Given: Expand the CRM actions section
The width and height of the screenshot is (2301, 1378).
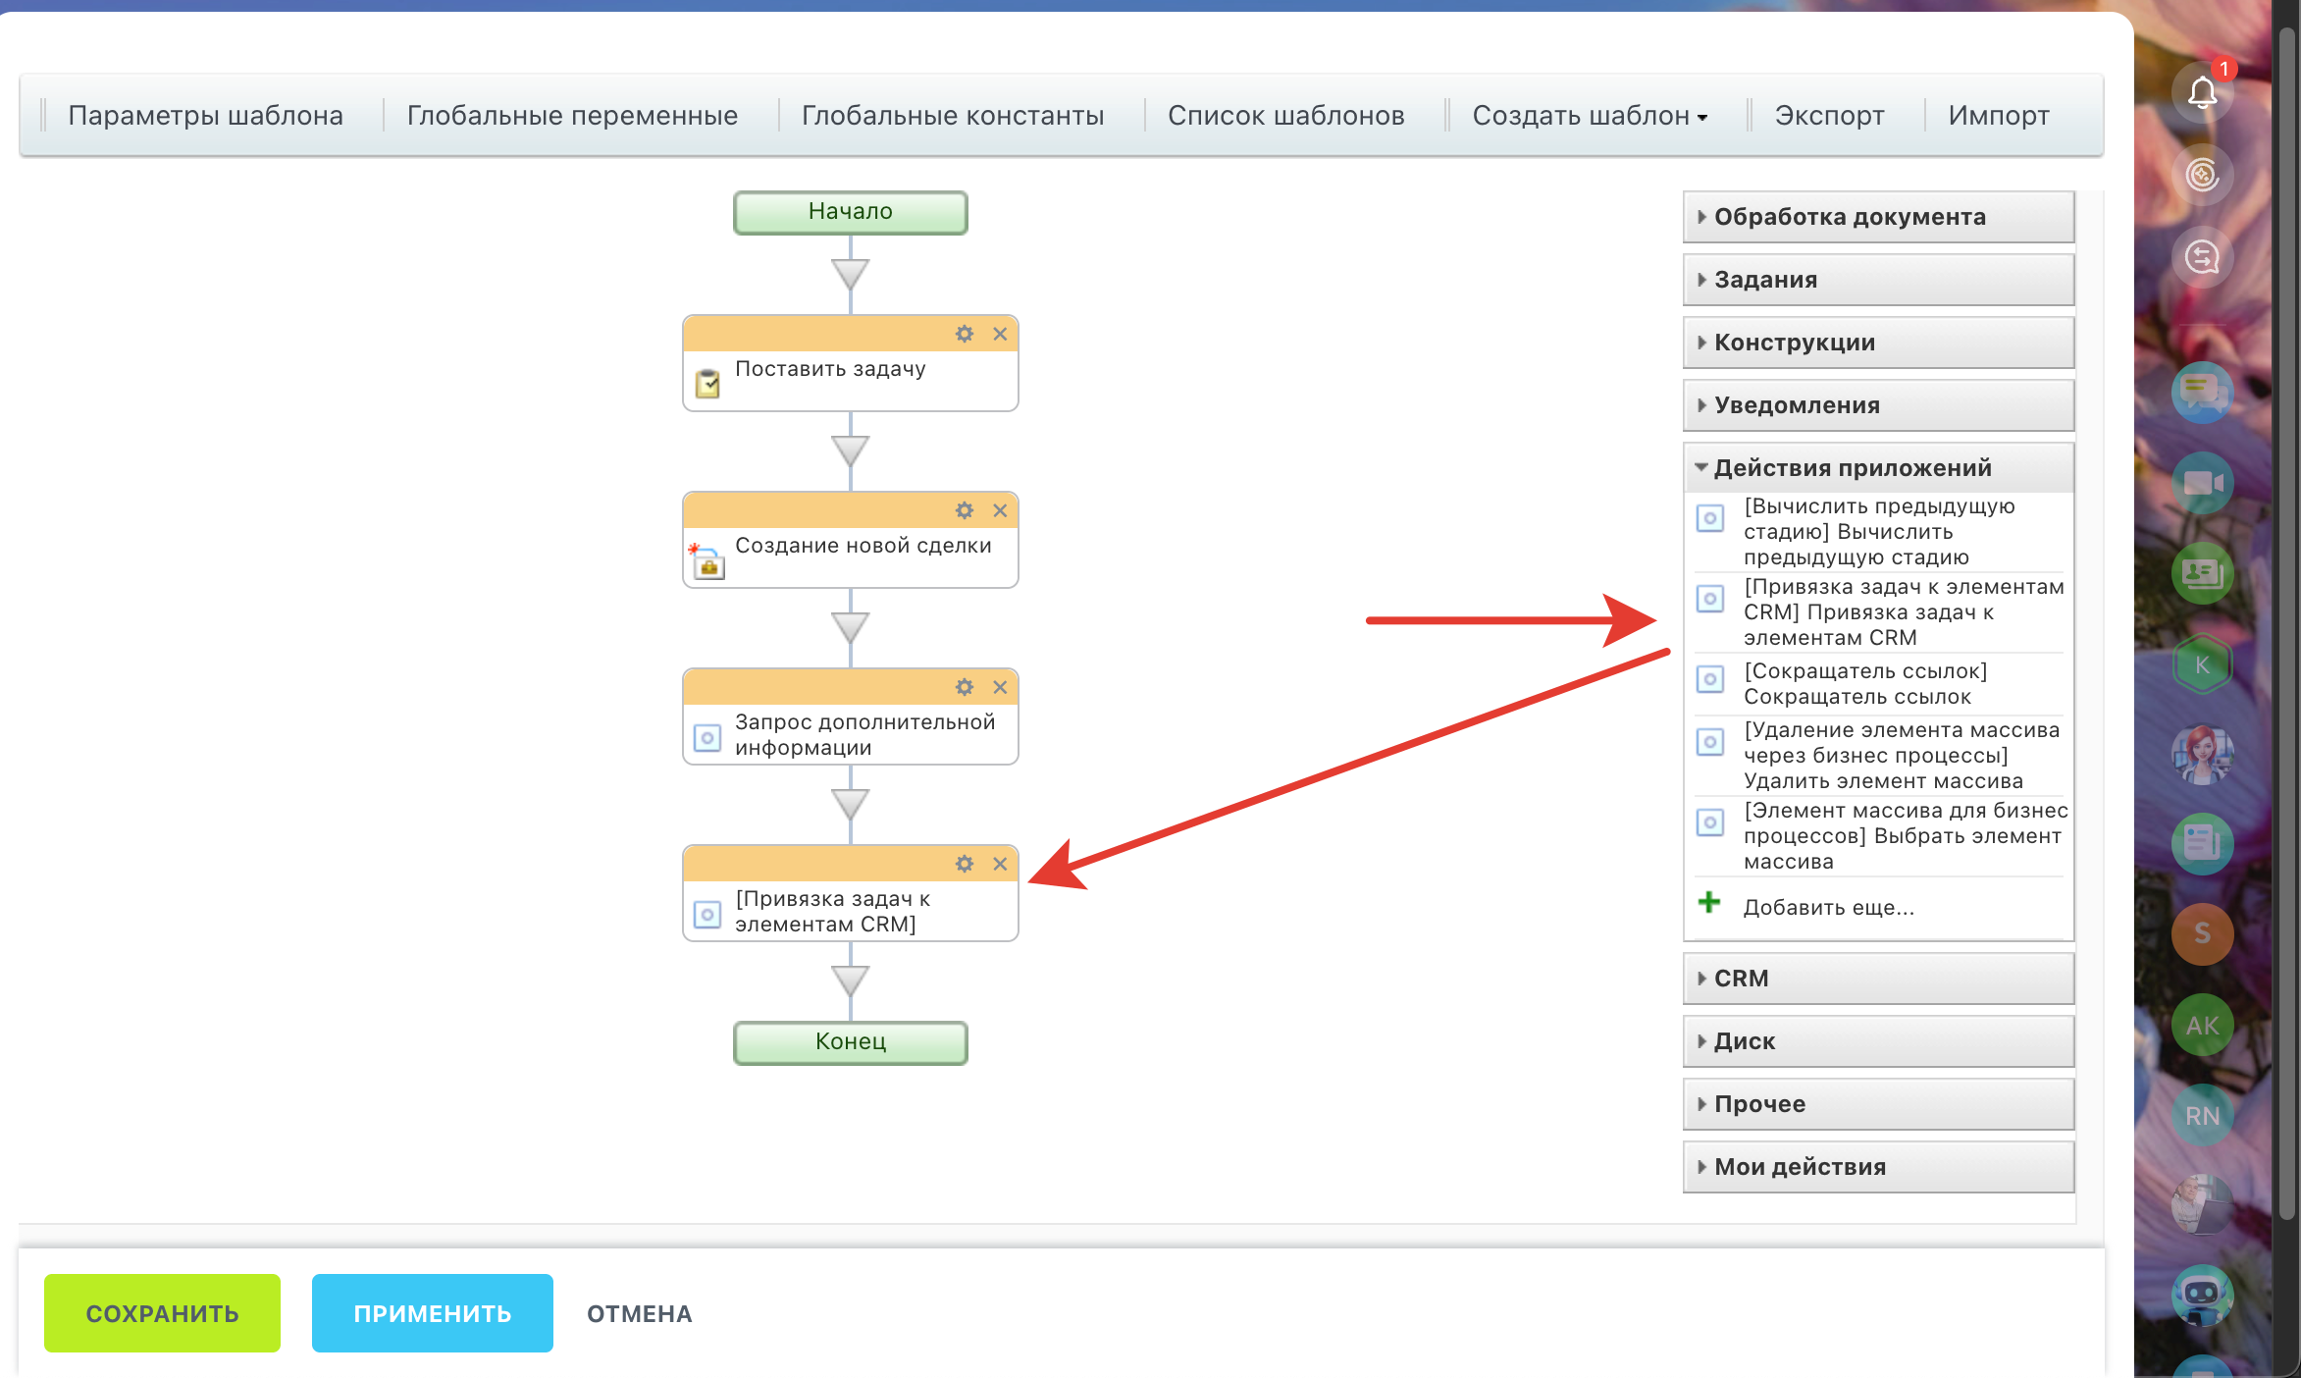Looking at the screenshot, I should coord(1742,979).
